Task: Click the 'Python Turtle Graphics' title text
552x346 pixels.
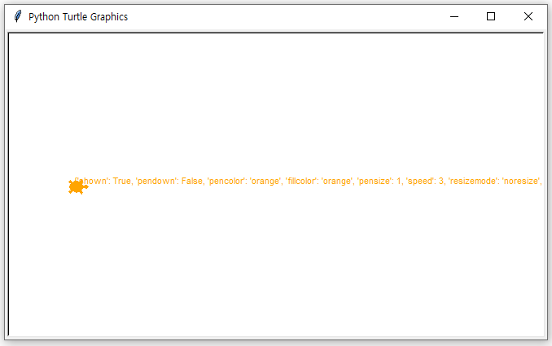Action: (x=78, y=17)
